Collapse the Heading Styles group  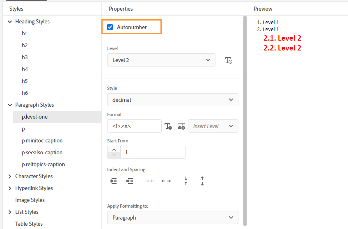click(x=10, y=21)
